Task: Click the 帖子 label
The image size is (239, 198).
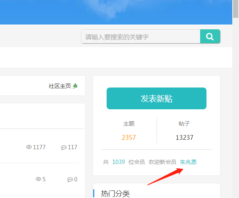Action: (x=184, y=124)
